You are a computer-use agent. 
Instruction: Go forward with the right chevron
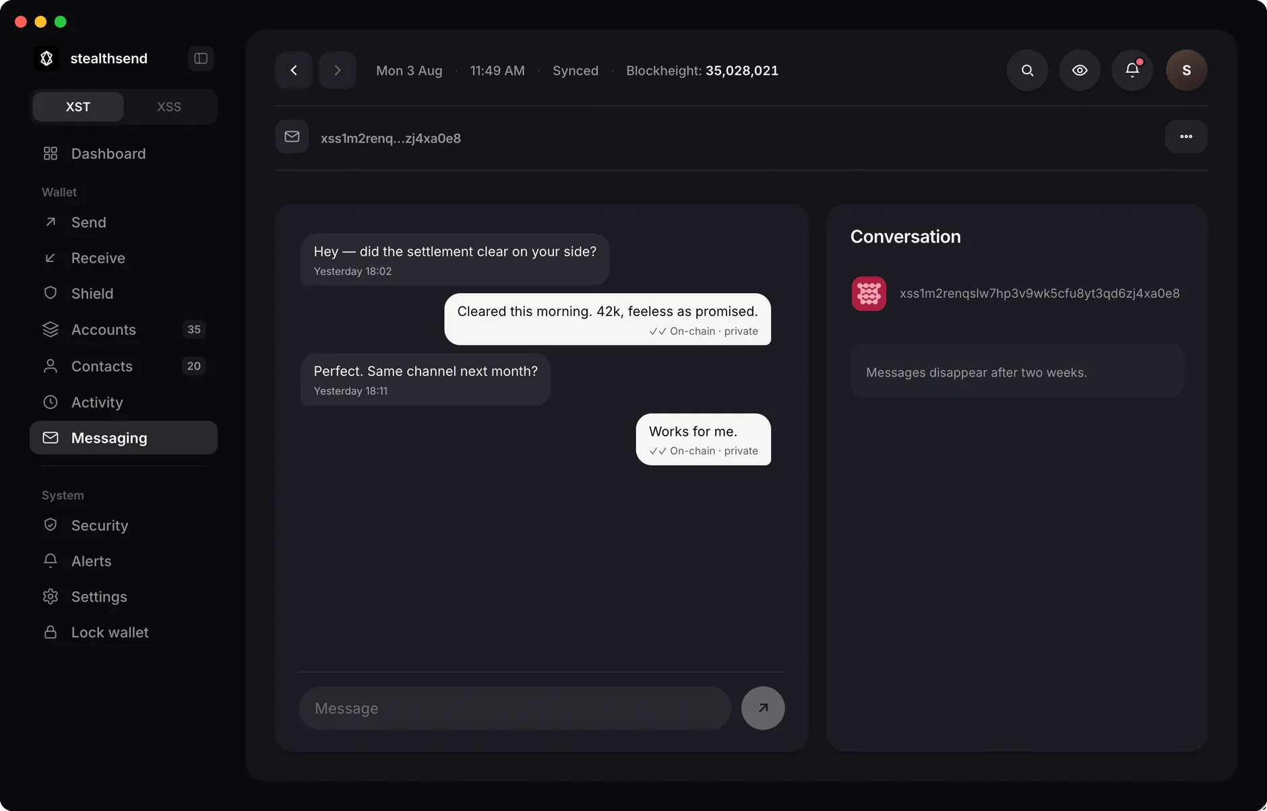(338, 70)
